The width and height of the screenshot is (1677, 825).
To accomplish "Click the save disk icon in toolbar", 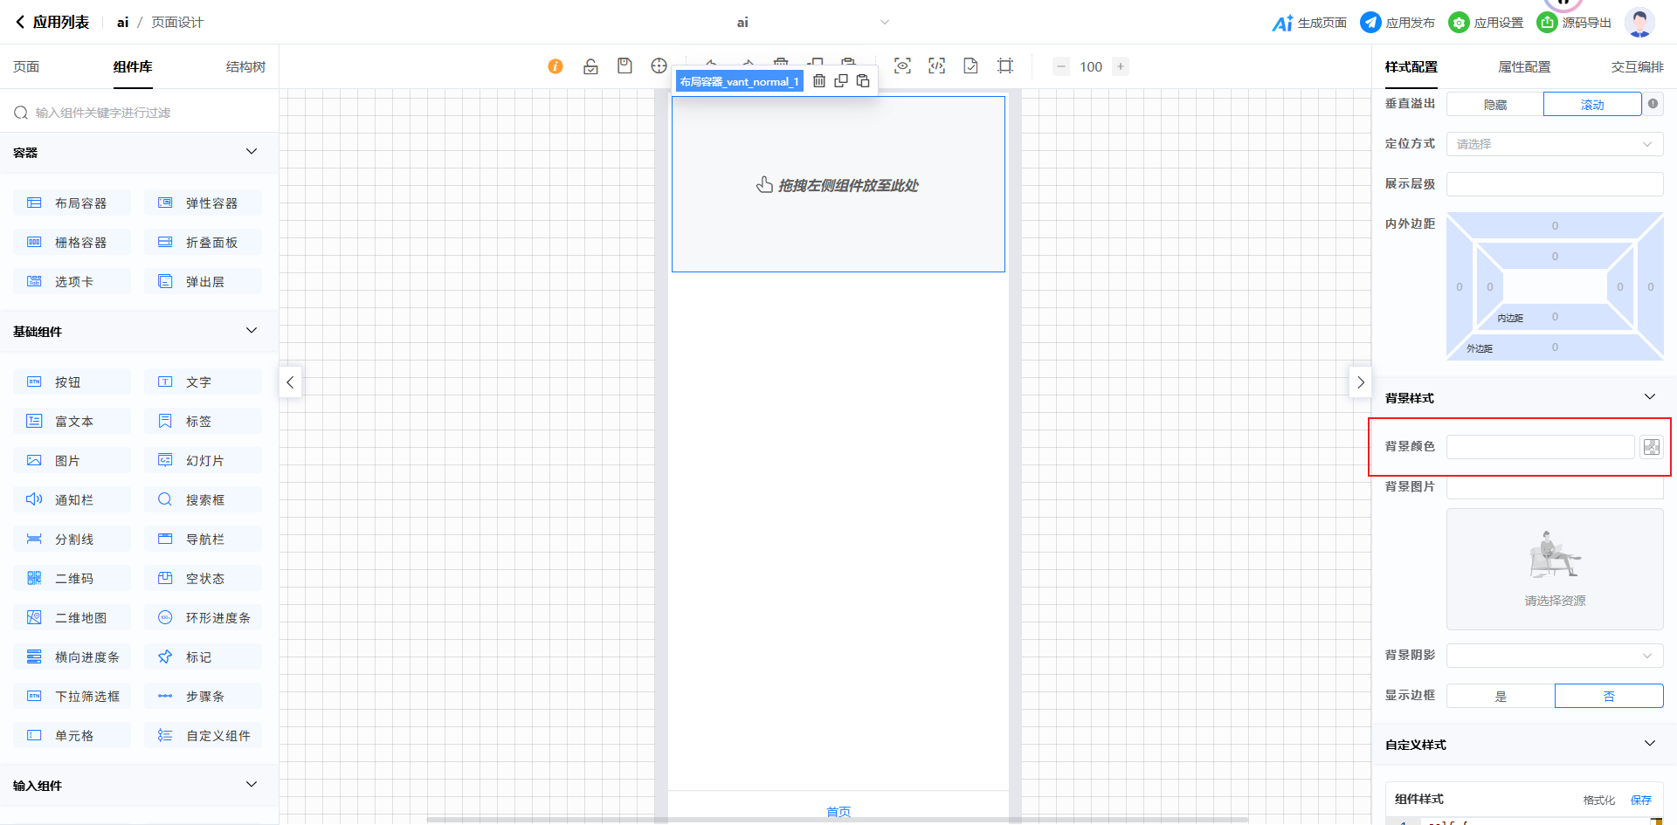I will tap(625, 66).
